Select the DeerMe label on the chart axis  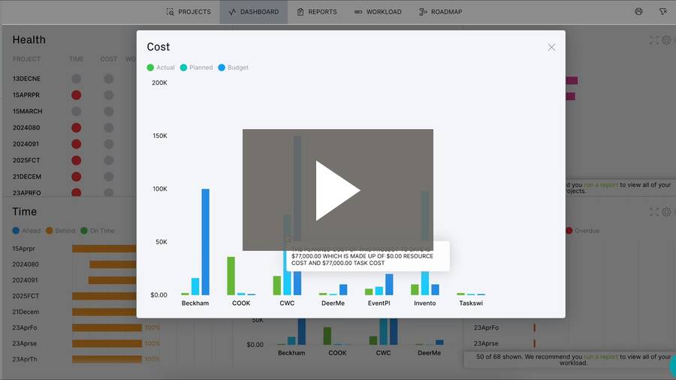pos(333,303)
